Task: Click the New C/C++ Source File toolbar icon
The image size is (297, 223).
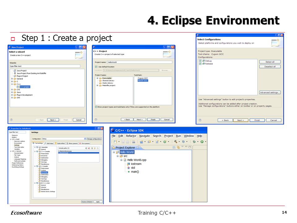Action: (157, 142)
